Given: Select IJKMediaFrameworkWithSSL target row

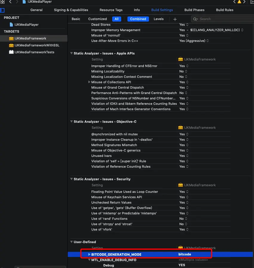Looking at the screenshot, I should pos(34,45).
